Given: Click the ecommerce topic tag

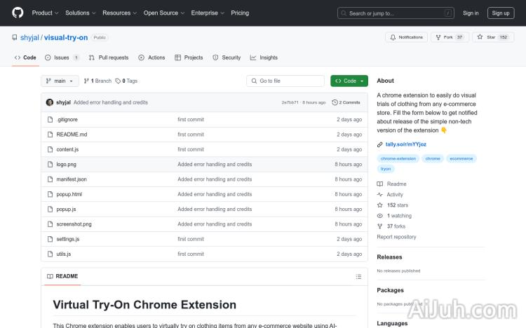Looking at the screenshot, I should click(x=461, y=158).
